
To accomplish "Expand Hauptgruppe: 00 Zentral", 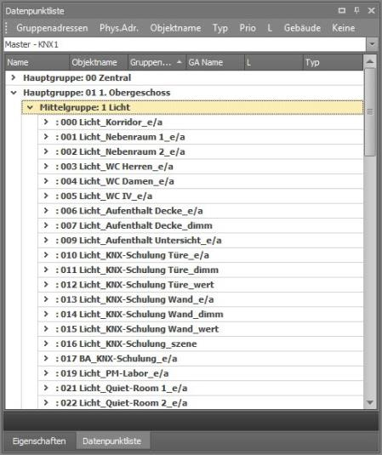I will (x=14, y=77).
